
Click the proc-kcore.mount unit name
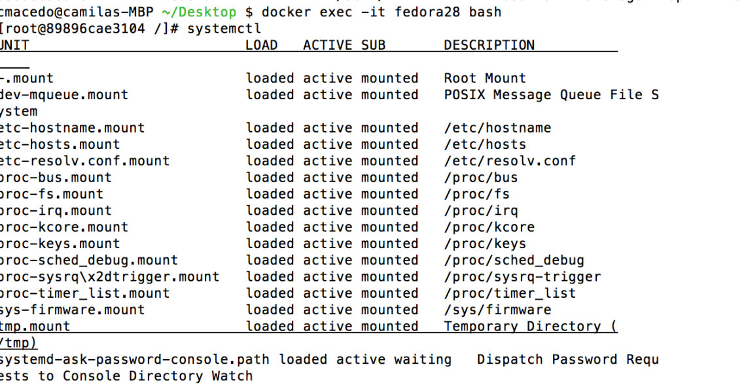coord(64,227)
